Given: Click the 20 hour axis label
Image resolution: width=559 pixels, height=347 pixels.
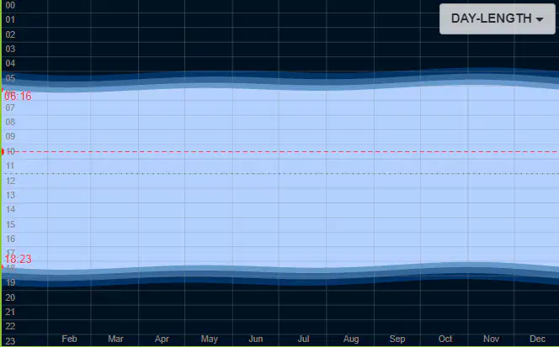Looking at the screenshot, I should [10, 297].
